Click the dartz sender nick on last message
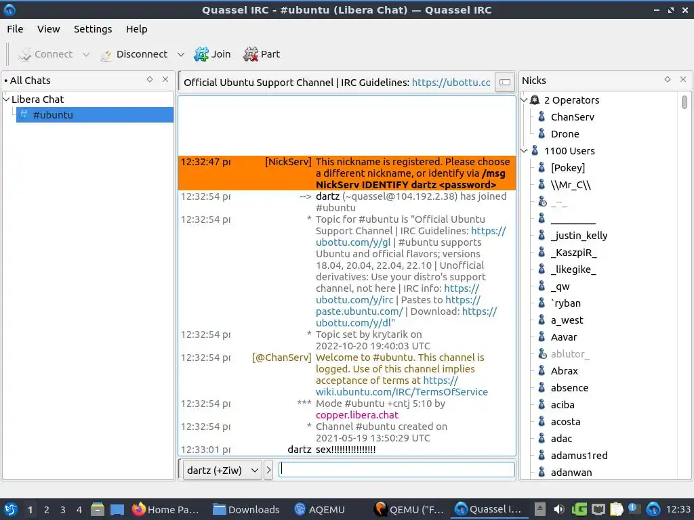 pos(299,450)
